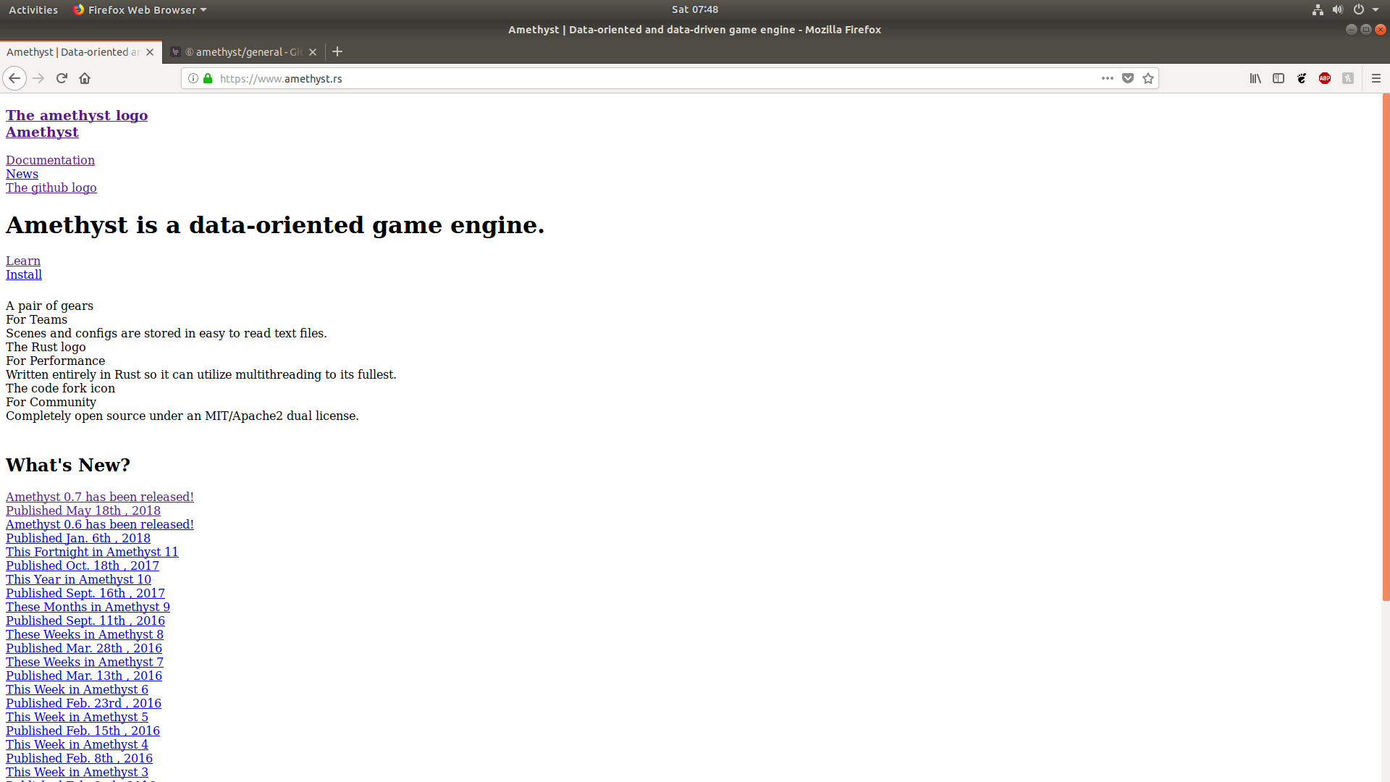Open Adblock Plus extension icon
Viewport: 1390px width, 782px height.
click(1325, 78)
